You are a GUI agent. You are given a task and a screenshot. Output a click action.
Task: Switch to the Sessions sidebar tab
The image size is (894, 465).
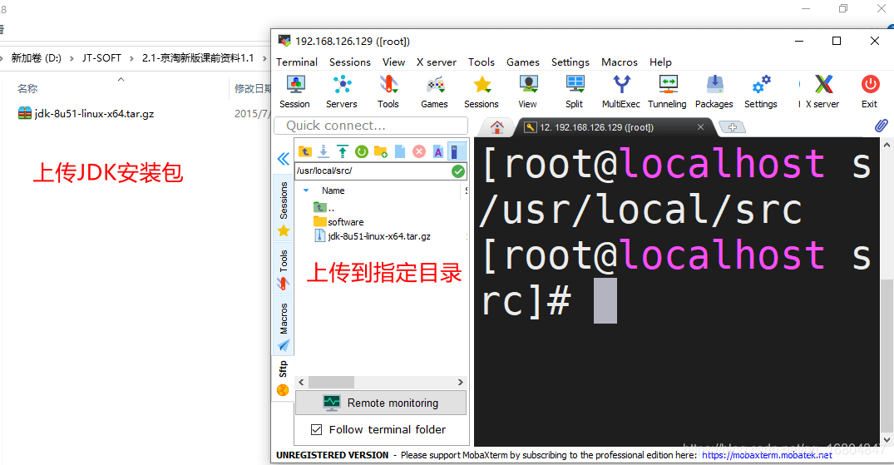point(284,209)
